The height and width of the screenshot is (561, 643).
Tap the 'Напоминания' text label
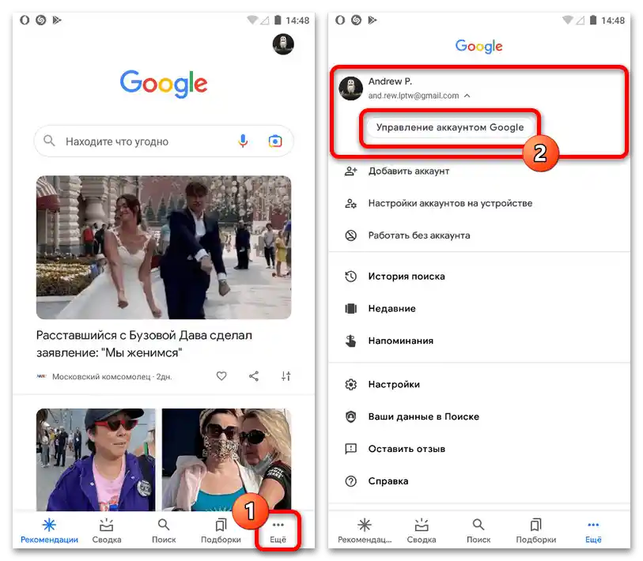[x=401, y=341]
